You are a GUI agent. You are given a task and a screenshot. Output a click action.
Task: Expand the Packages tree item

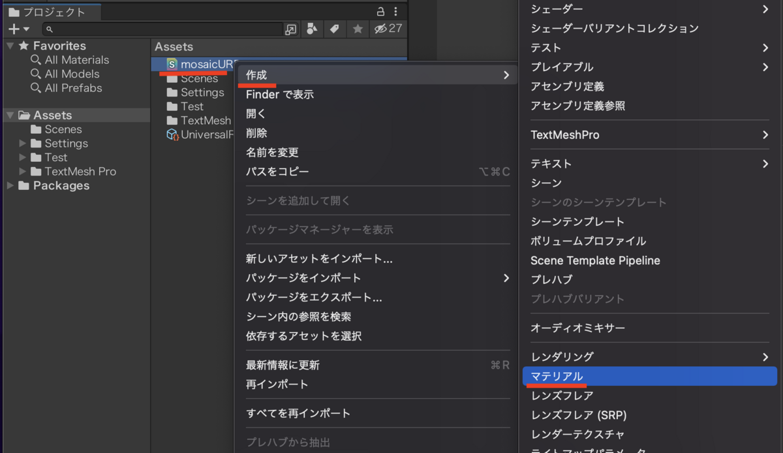[x=10, y=185]
